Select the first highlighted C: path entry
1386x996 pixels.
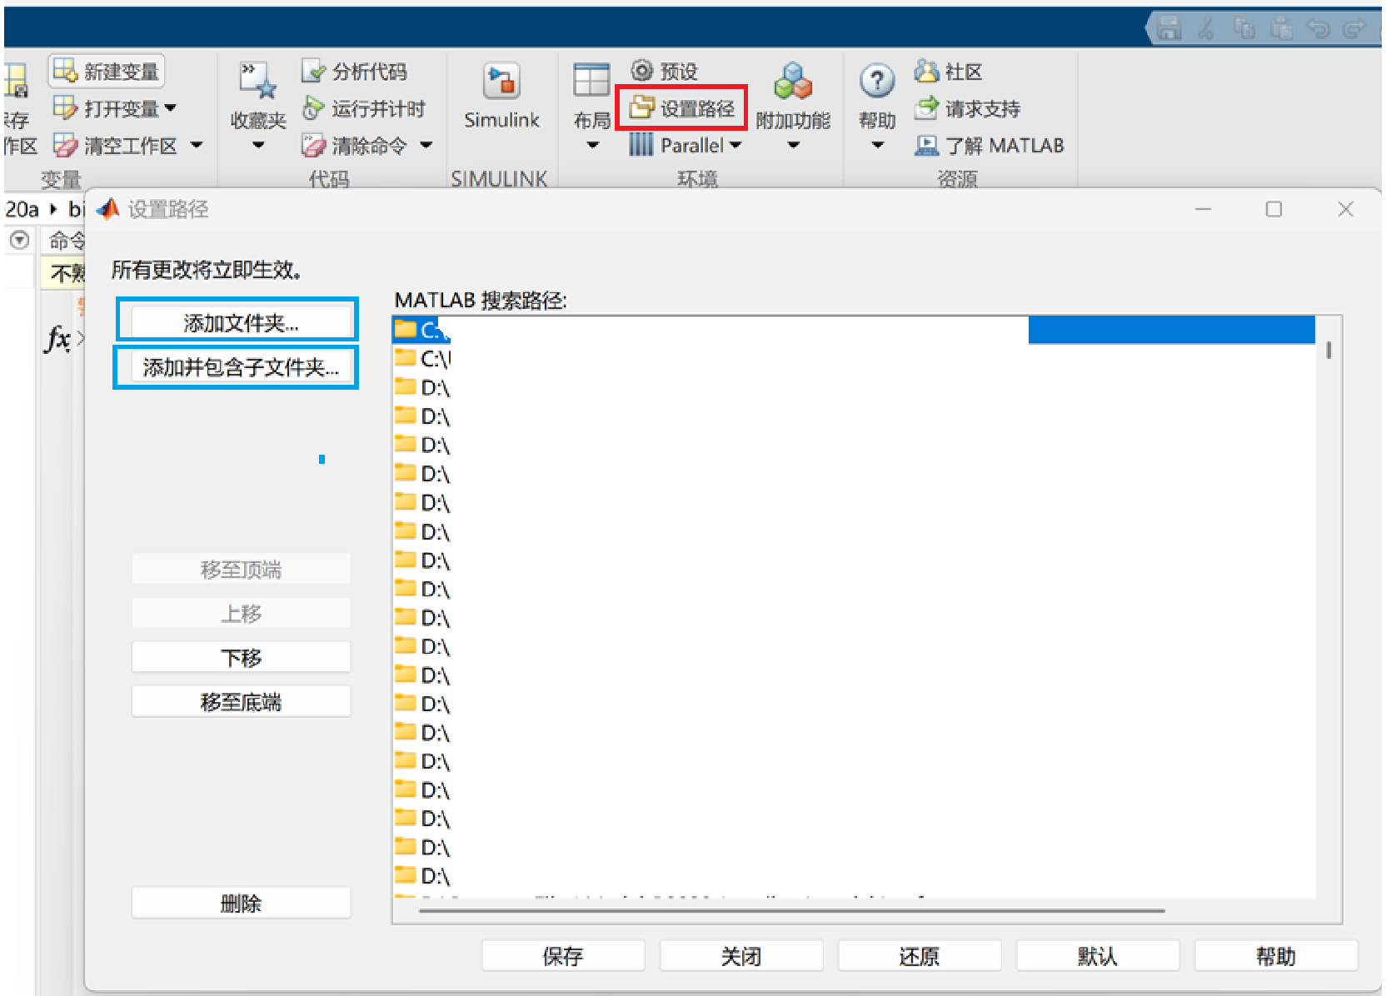(854, 330)
